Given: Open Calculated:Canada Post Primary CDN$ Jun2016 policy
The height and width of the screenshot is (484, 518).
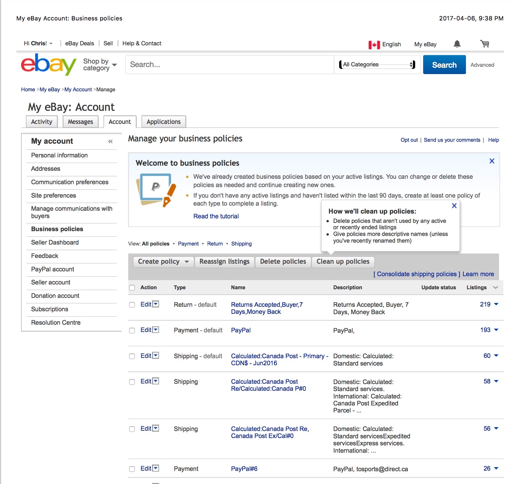Looking at the screenshot, I should click(279, 359).
